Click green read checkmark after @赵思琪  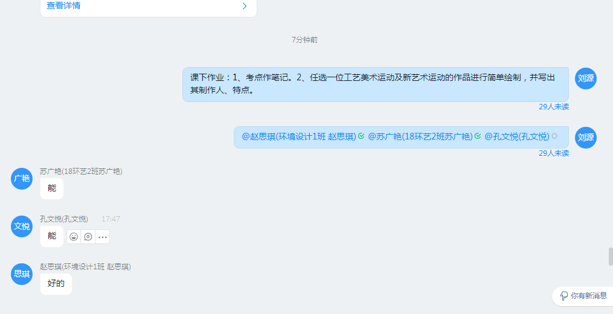pyautogui.click(x=361, y=136)
